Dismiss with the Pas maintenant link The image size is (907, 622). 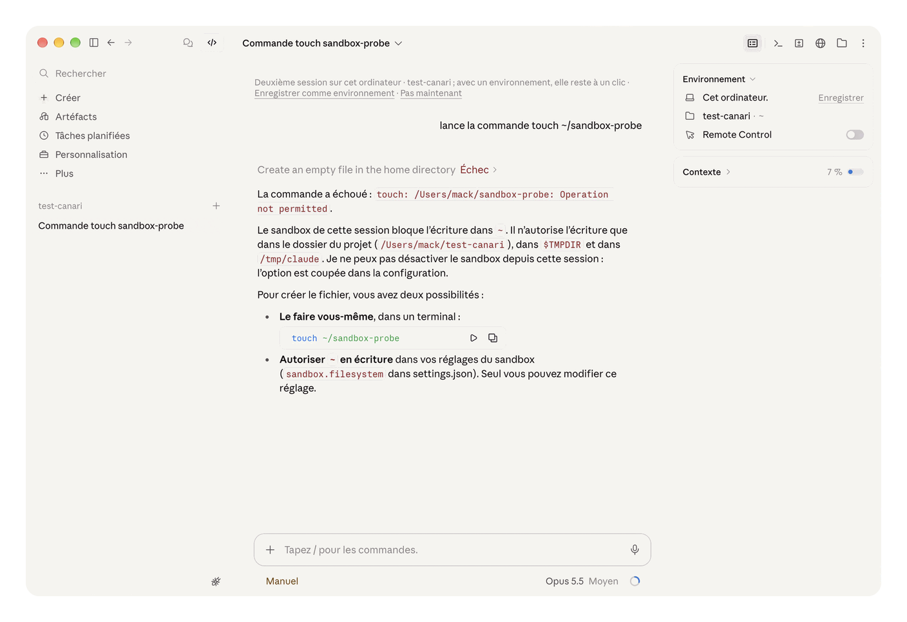tap(431, 93)
